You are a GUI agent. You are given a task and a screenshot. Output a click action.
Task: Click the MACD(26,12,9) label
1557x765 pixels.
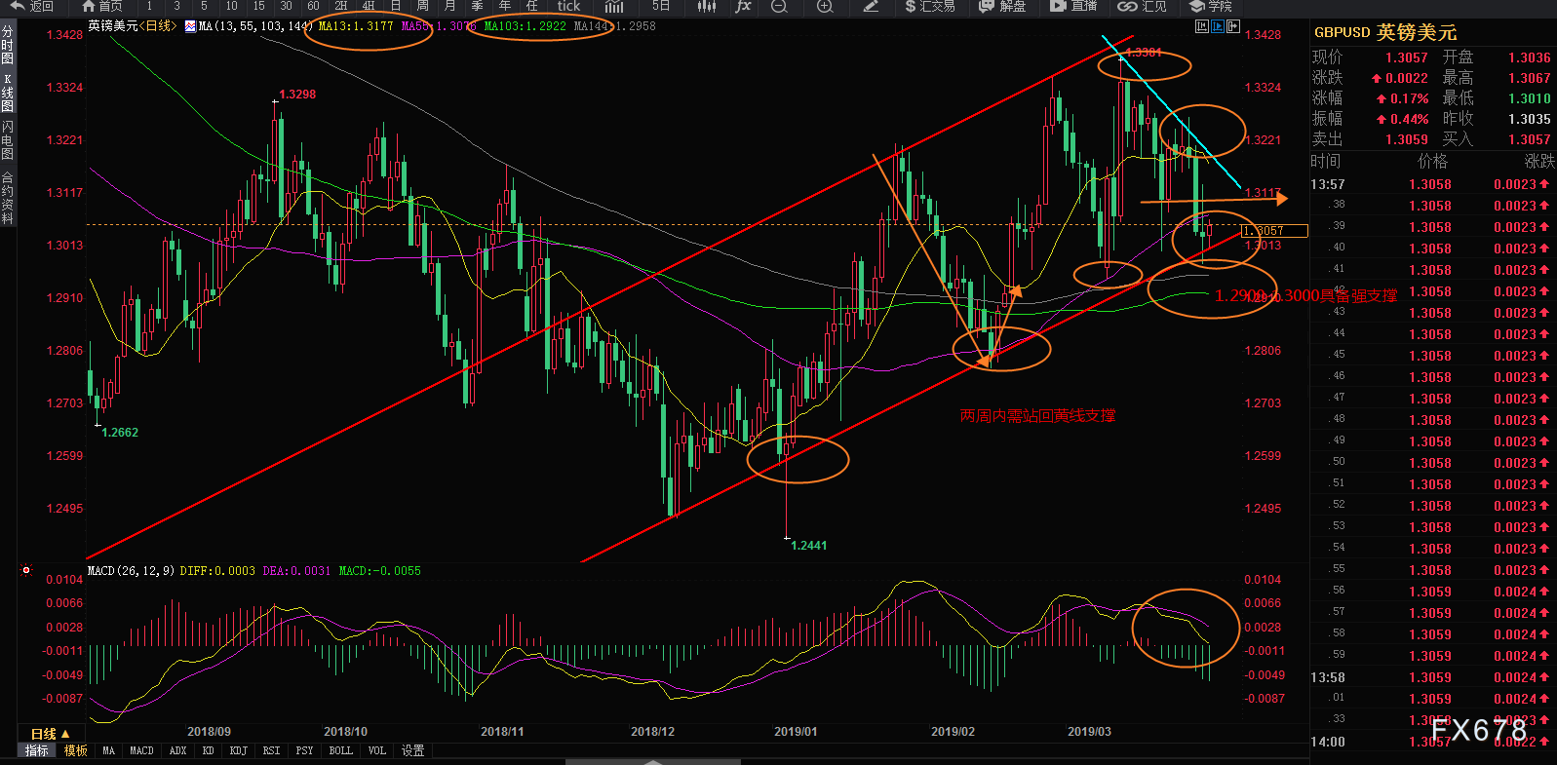[x=131, y=571]
